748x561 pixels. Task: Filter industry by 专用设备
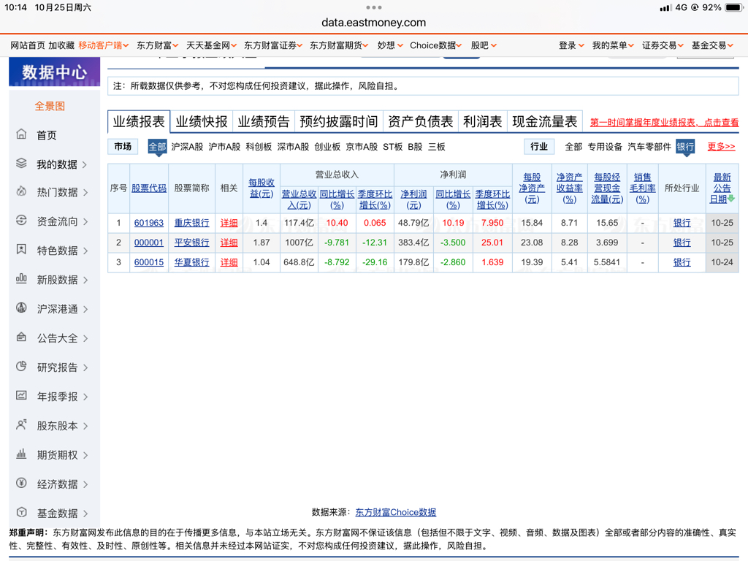(x=605, y=147)
